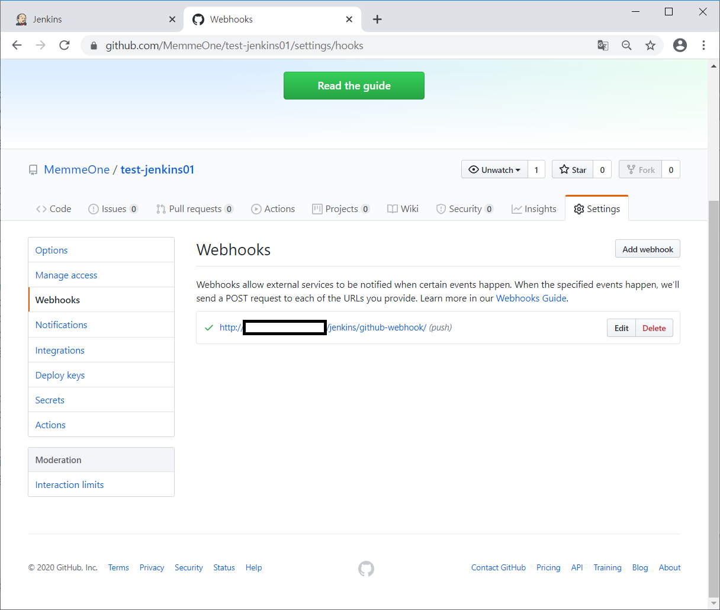Open the Blog footer link

coord(640,567)
